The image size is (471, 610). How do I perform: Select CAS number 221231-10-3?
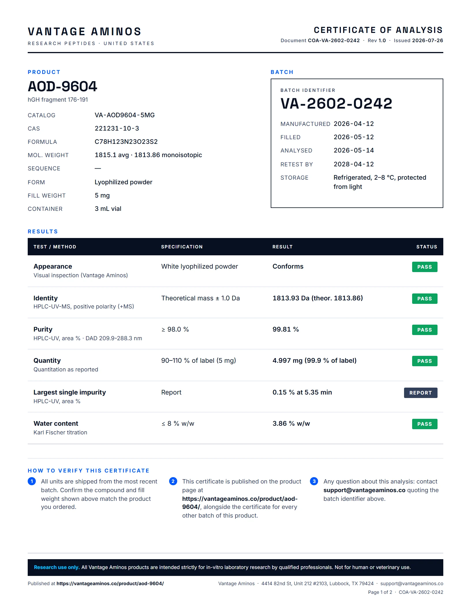[x=117, y=128]
